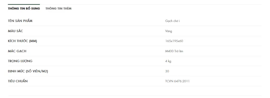This screenshot has width=270, height=98.
Task: Select the weight value 4 kg
Action: coord(168,61)
